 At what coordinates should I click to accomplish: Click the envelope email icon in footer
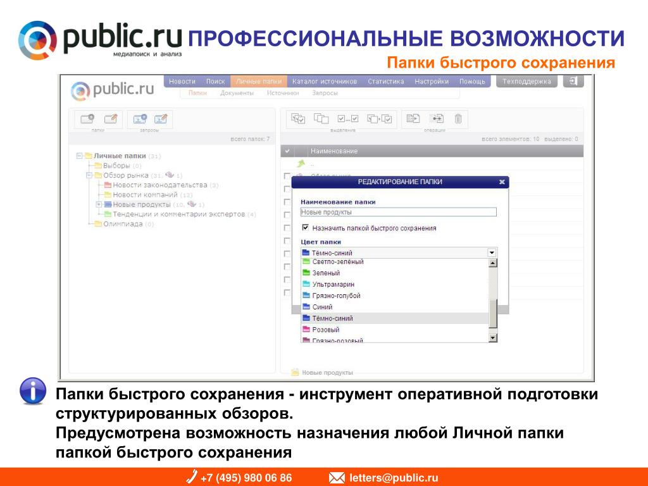coord(337,478)
